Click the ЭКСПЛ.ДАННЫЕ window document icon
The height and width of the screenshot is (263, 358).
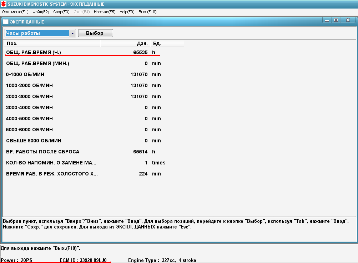tap(6, 22)
